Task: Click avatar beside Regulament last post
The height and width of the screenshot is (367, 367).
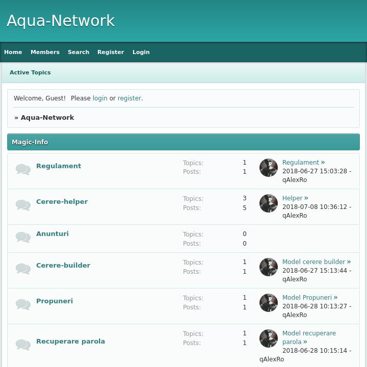Action: pos(269,168)
